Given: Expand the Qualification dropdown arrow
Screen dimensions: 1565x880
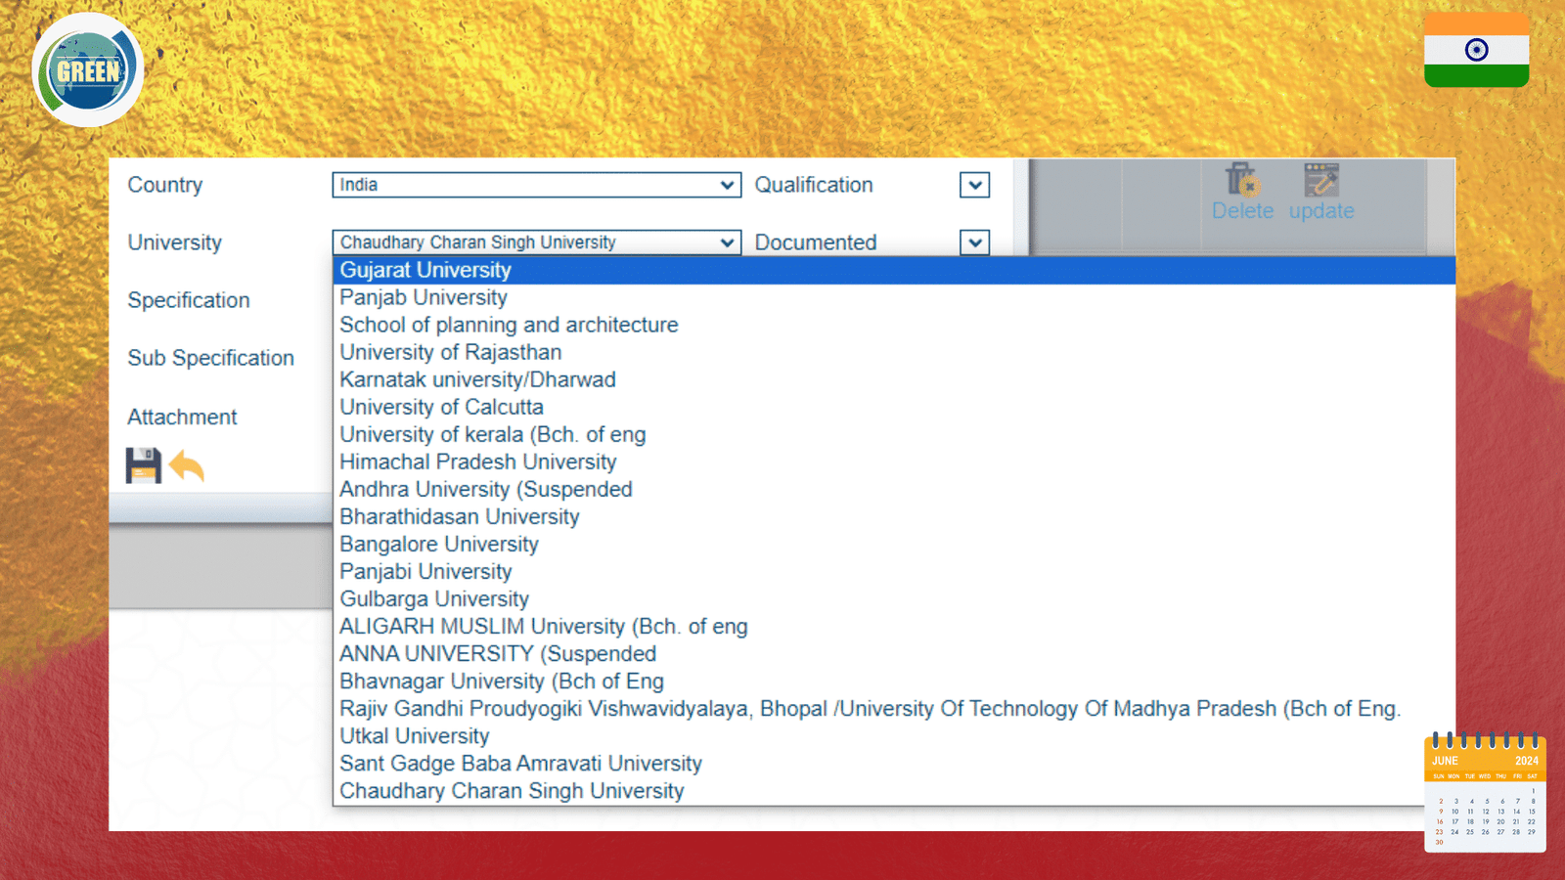Looking at the screenshot, I should click(974, 185).
